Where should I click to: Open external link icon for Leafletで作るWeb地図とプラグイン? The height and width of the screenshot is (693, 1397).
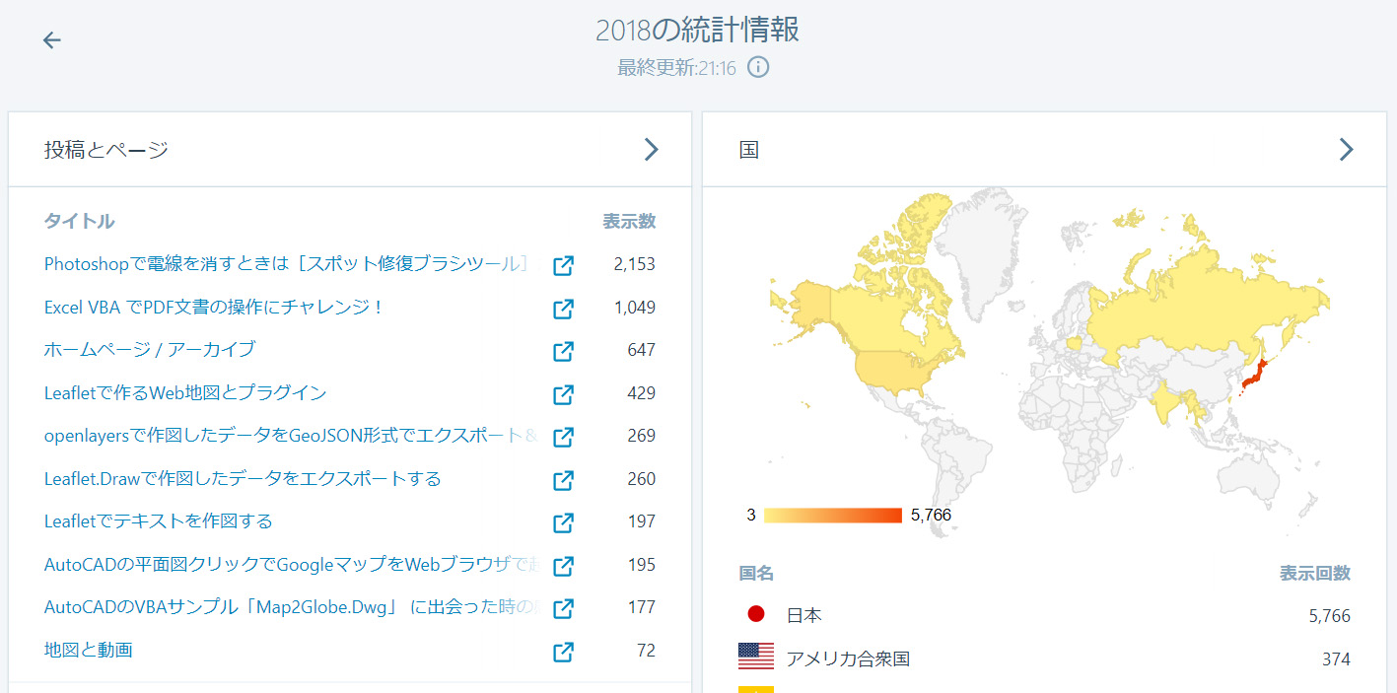pos(563,394)
